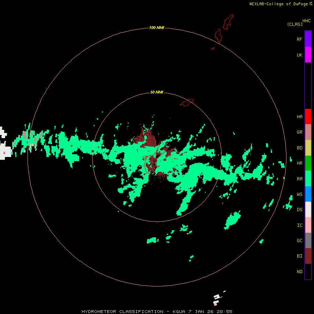Click the GR legend label
Image resolution: width=314 pixels, height=314 pixels.
299,132
